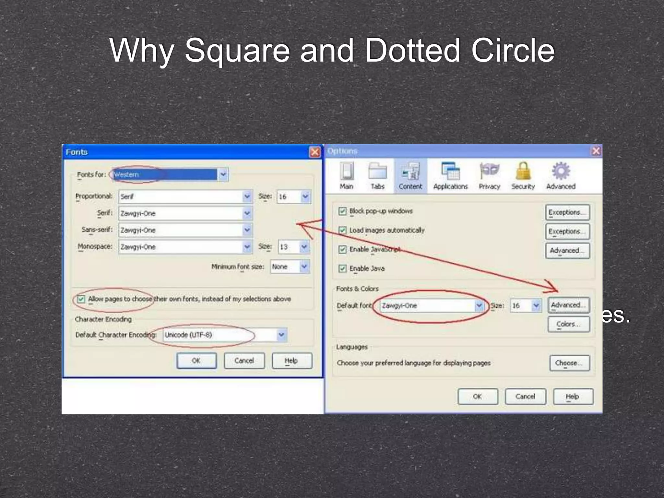This screenshot has height=498, width=664.
Task: Click OK in the Fonts dialog
Action: (x=196, y=361)
